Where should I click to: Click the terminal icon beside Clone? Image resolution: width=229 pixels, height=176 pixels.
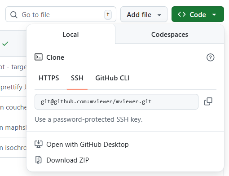pos(39,57)
